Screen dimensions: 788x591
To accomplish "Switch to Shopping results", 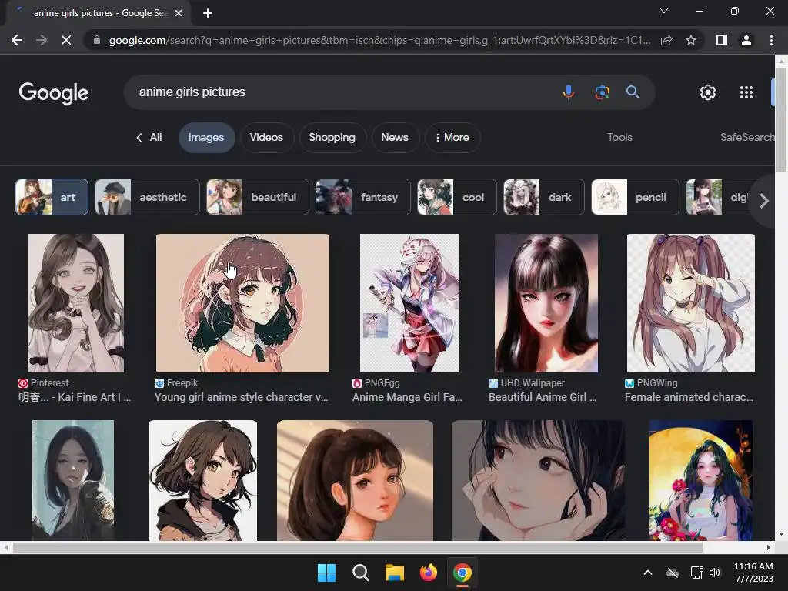I will coord(332,137).
